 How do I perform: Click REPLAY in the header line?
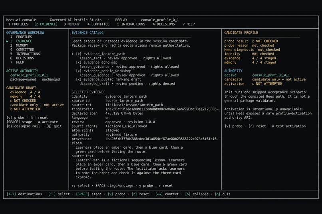click(x=121, y=20)
